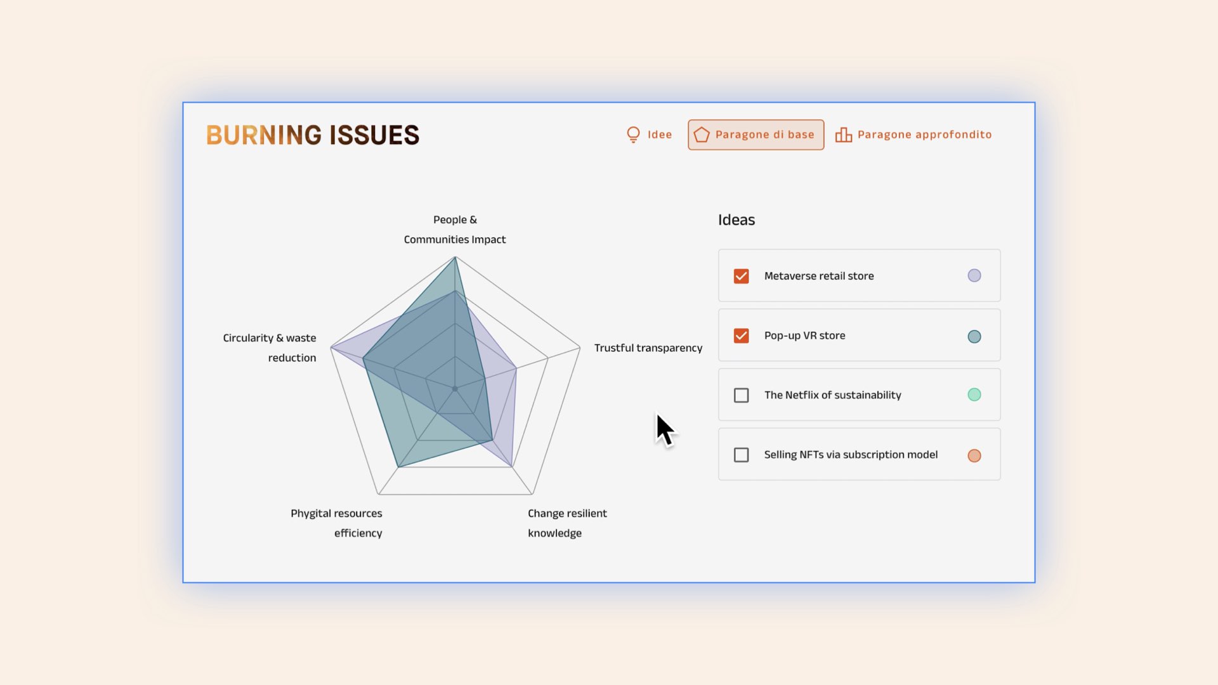Click the center point of the radar chart
1218x685 pixels.
coord(455,389)
